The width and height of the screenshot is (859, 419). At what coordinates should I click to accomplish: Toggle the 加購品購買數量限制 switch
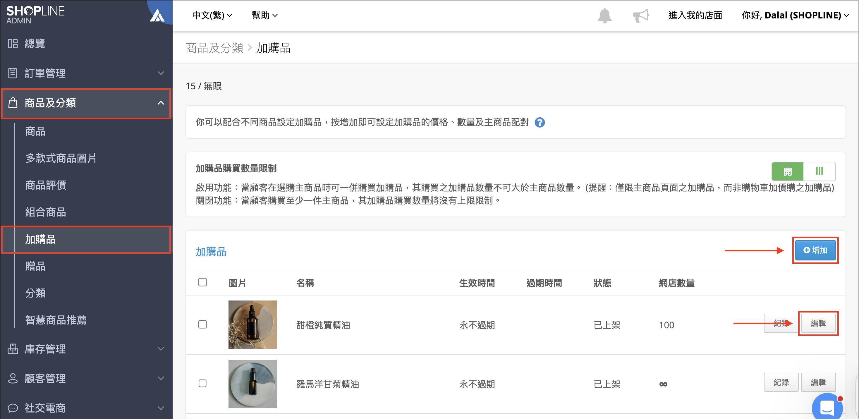click(x=803, y=171)
